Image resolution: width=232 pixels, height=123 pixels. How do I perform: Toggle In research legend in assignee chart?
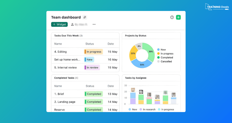149,109
